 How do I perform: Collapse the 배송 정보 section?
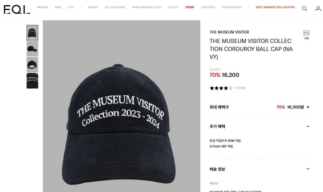(x=308, y=169)
